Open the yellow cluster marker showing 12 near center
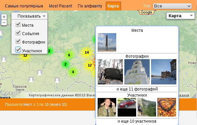 click(90, 65)
